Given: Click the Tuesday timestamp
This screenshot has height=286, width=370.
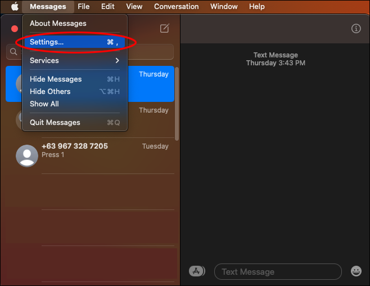Looking at the screenshot, I should pos(155,146).
